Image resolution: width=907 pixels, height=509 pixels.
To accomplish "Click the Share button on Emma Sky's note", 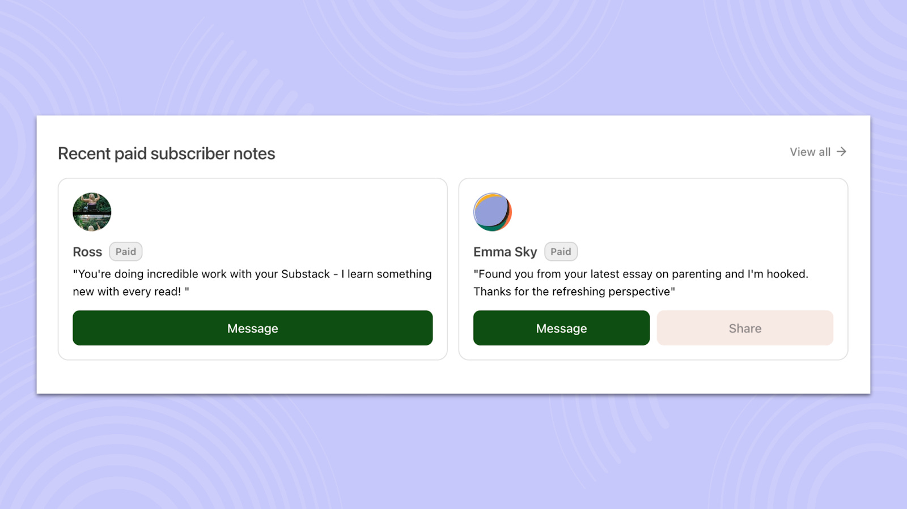I will pos(745,328).
